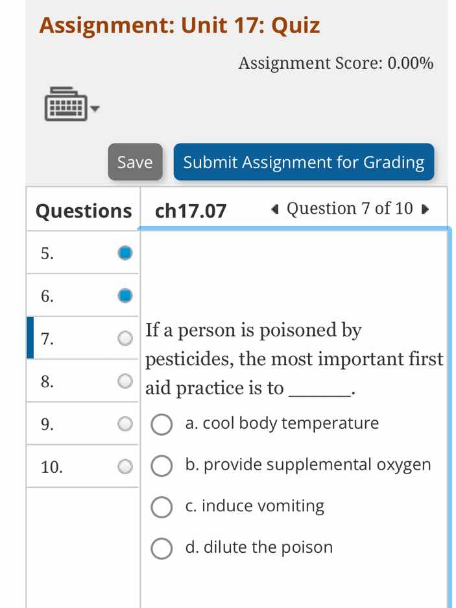Click the status circle beside question 8
456x608 pixels.
125,381
